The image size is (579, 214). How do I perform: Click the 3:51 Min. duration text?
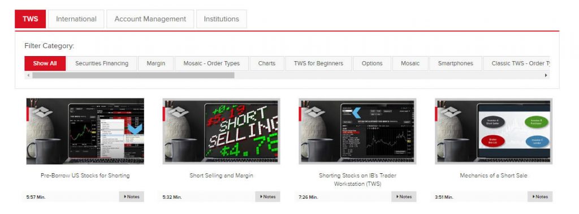[x=444, y=197]
